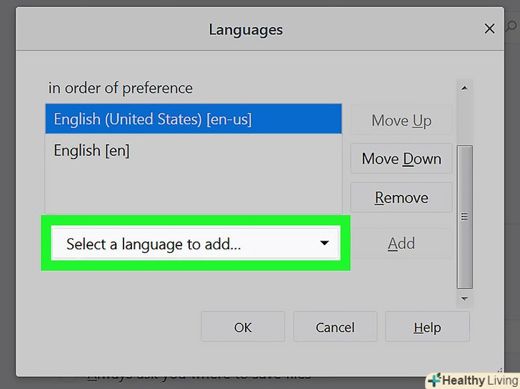This screenshot has height=389, width=520.
Task: Confirm the dialog with OK
Action: pos(243,328)
